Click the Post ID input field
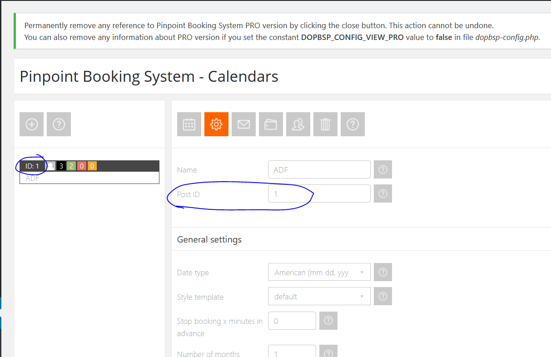The image size is (551, 357). click(319, 193)
